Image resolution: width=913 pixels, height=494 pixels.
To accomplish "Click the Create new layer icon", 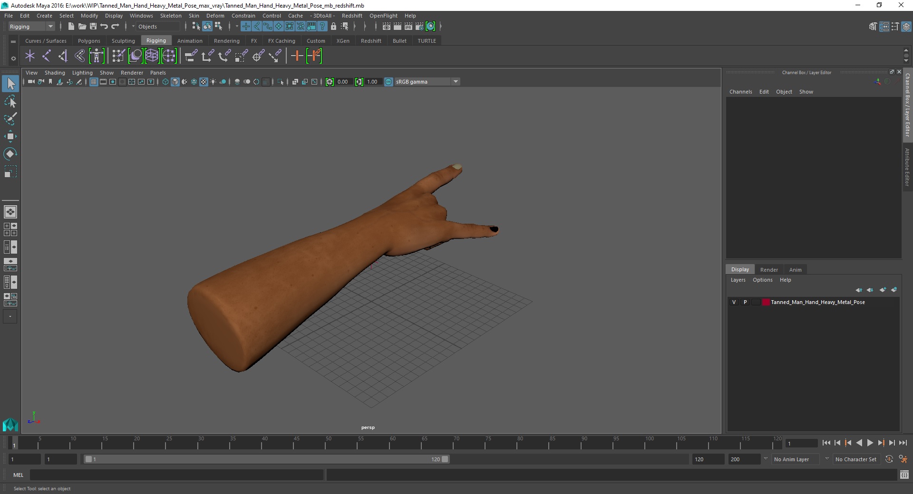I will point(883,290).
